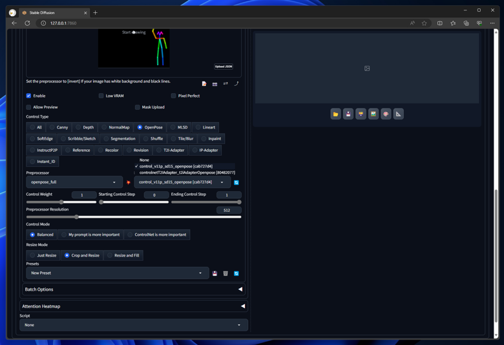Open browser favorites list icon
Image resolution: width=504 pixels, height=345 pixels.
point(453,23)
